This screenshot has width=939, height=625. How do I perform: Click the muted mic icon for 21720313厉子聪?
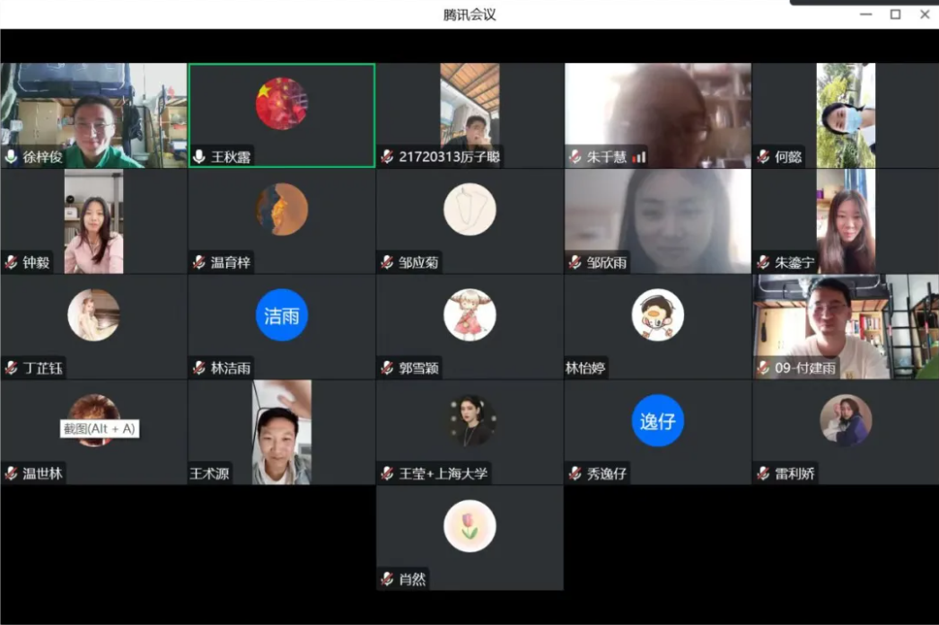(388, 157)
